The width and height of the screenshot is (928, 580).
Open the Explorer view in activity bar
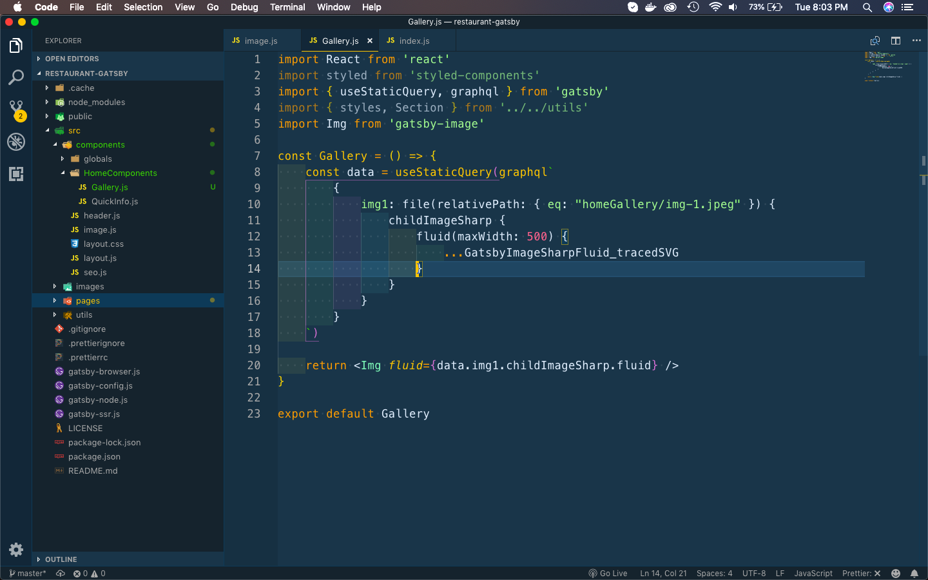click(x=16, y=46)
